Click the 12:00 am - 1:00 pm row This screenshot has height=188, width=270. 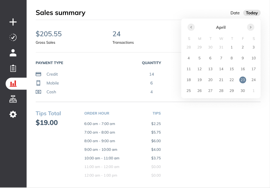pyautogui.click(x=123, y=175)
